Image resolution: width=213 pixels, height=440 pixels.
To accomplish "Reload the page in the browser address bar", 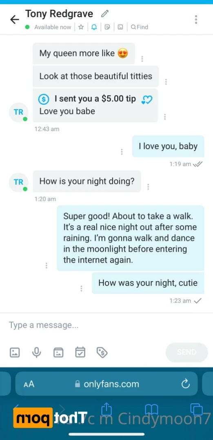I will click(x=186, y=384).
